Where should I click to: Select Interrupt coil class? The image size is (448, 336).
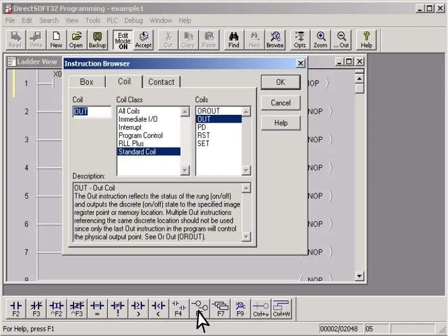(149, 127)
